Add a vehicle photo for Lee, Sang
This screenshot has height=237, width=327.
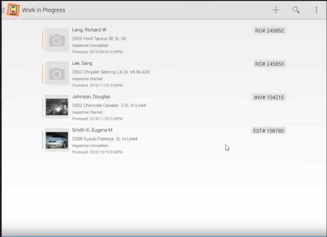pyautogui.click(x=56, y=73)
